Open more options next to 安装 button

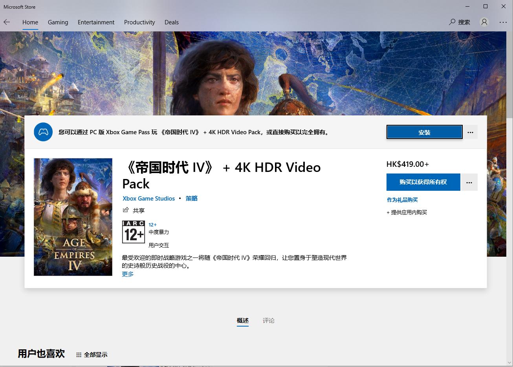click(x=470, y=132)
